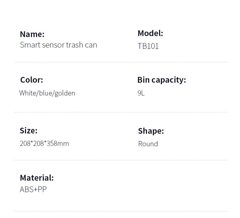Click the word golden in color list
Screen dimensions: 240x218
tap(65, 93)
